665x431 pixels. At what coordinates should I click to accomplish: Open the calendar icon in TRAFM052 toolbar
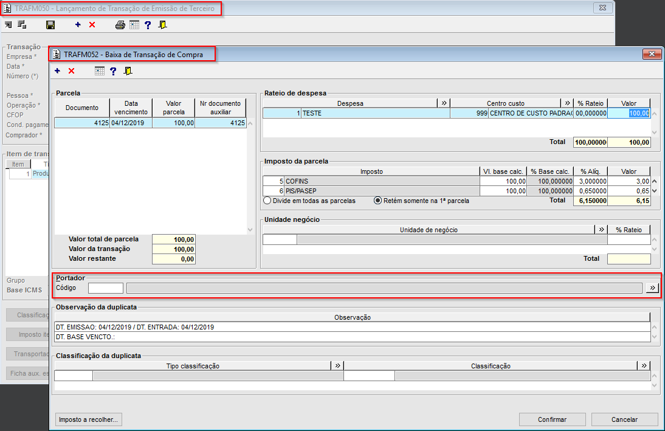point(99,71)
